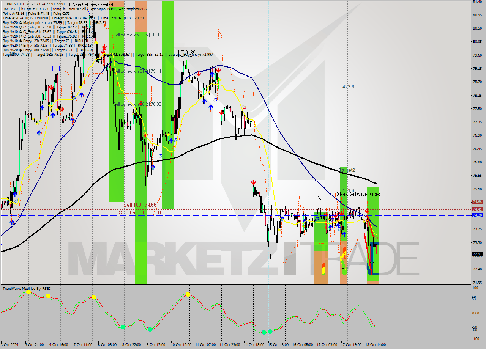Click yellow peak dot on TrendWave near 10 Oct
The image size is (486, 349).
(x=188, y=294)
